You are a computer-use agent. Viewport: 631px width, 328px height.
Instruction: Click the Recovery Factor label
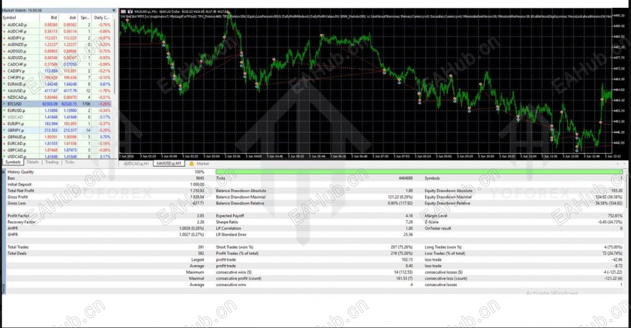pos(22,222)
